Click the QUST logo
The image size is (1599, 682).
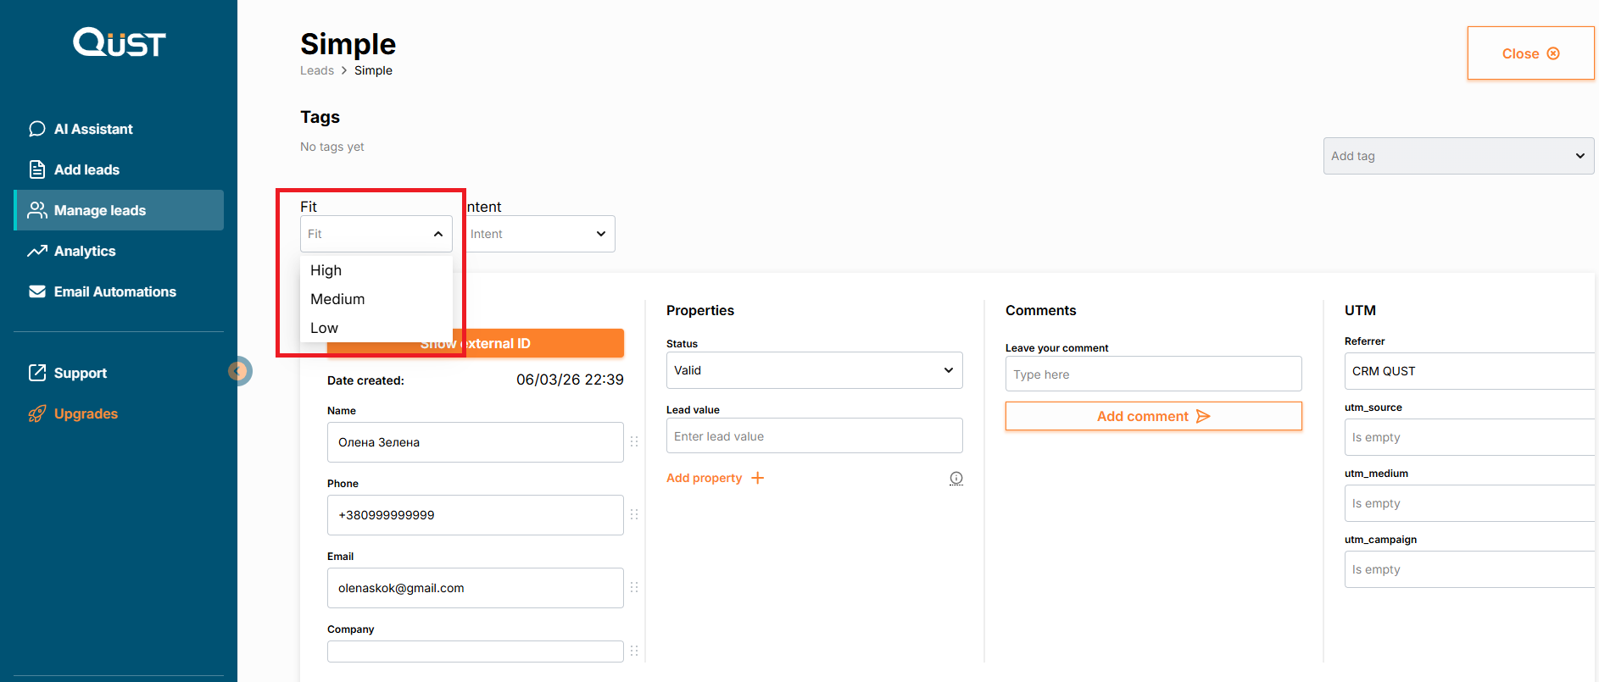coord(119,42)
